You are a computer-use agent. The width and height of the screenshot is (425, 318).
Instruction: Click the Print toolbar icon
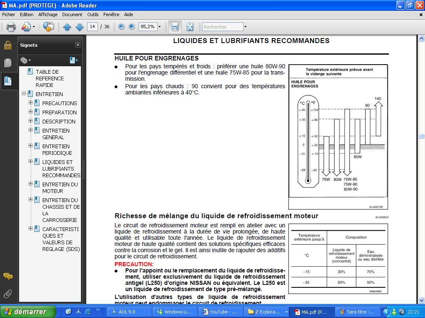(x=11, y=27)
